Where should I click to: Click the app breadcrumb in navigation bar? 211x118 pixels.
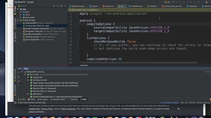pos(31,2)
